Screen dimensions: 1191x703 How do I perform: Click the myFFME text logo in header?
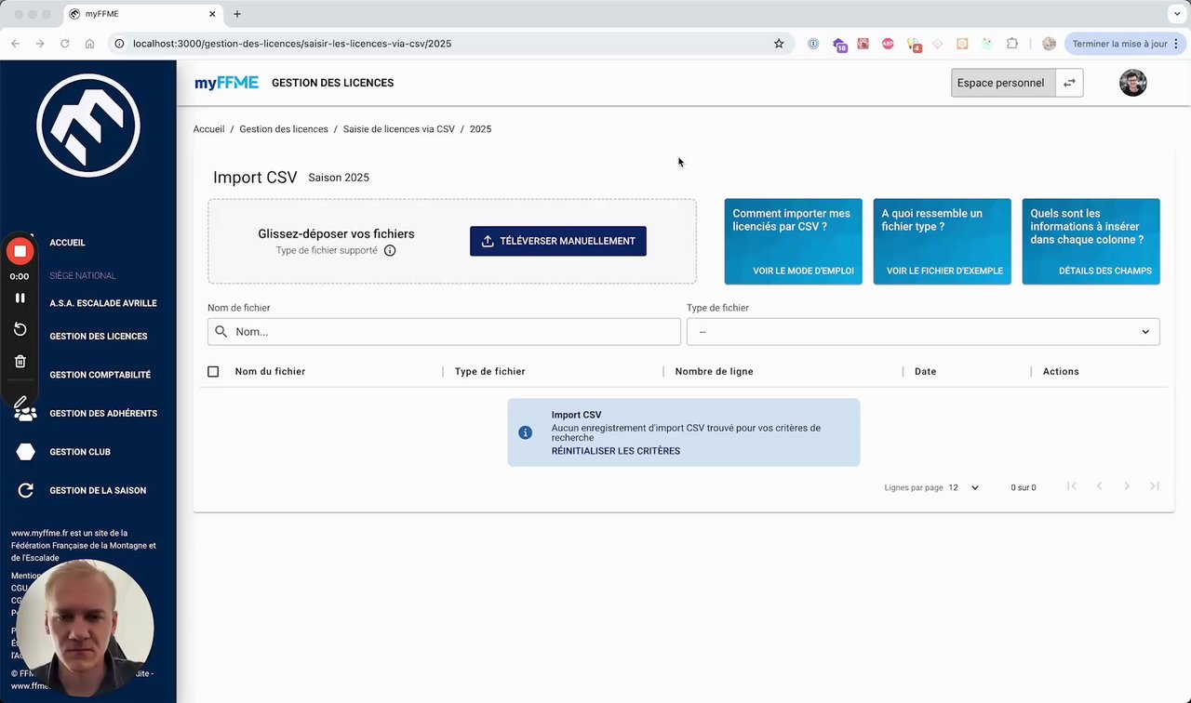[226, 83]
